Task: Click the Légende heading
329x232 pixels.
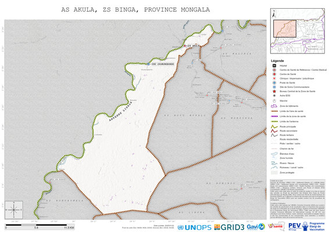Action: (x=277, y=61)
